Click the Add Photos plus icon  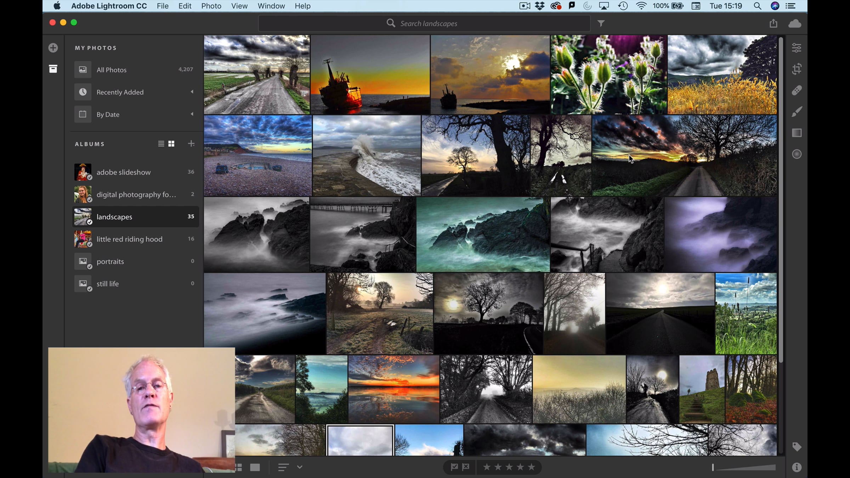(x=53, y=48)
